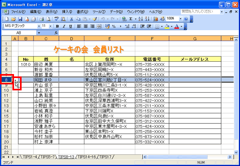Image resolution: width=240 pixels, height=166 pixels.
Task: Paste from clipboard icon
Action: pyautogui.click(x=85, y=19)
